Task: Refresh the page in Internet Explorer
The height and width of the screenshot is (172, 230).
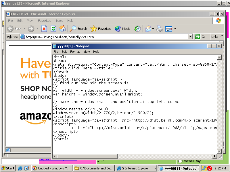Action: coord(53,29)
